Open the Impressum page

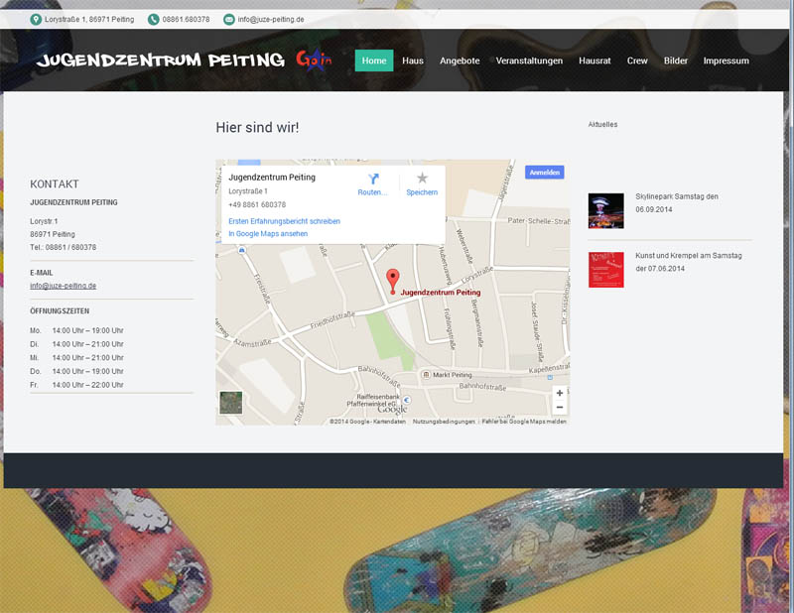[x=727, y=61]
